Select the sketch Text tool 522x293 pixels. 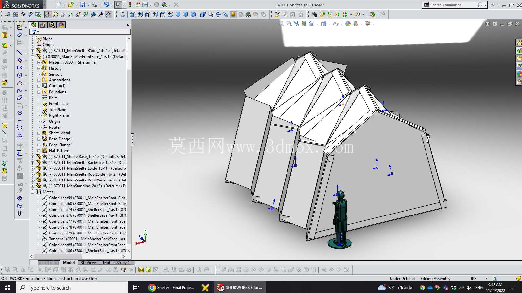pos(20,135)
